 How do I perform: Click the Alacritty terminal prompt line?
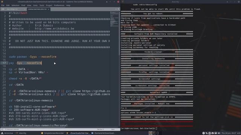pos(139,128)
